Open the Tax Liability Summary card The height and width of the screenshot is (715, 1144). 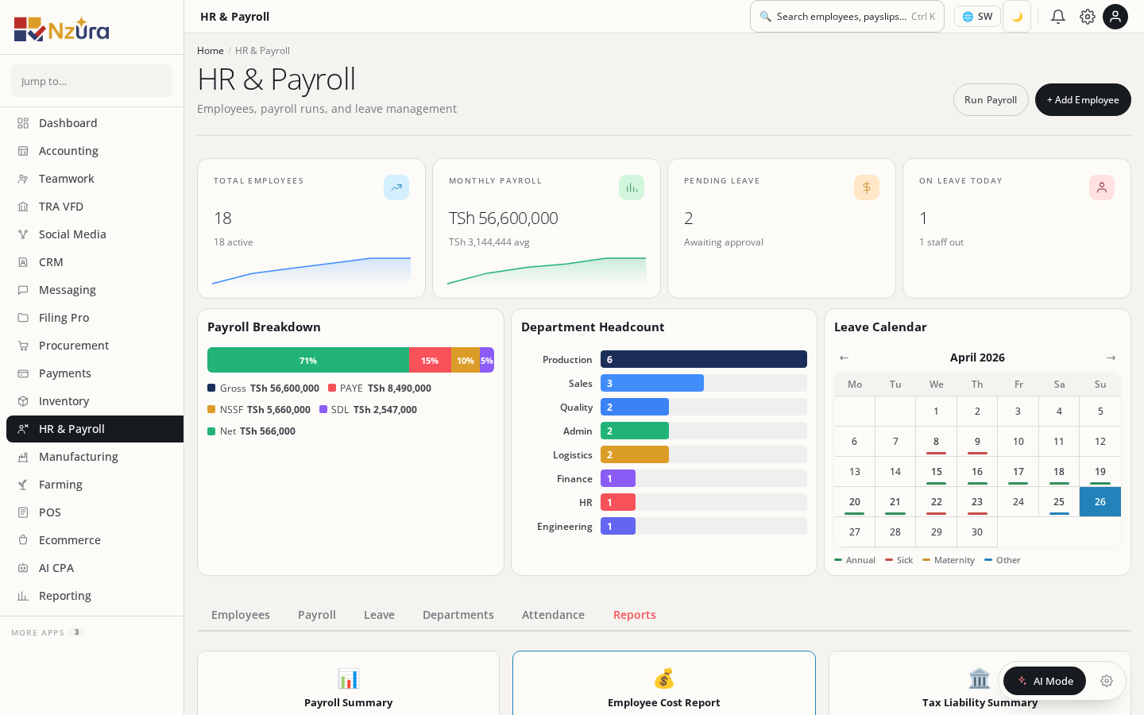click(980, 683)
